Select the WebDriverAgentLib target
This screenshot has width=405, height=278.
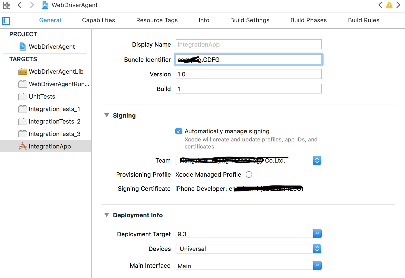(x=46, y=72)
